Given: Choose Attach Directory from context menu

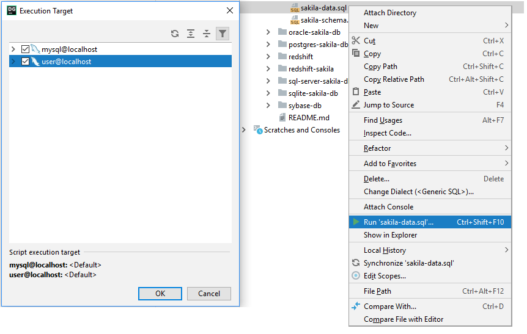Looking at the screenshot, I should coord(430,13).
